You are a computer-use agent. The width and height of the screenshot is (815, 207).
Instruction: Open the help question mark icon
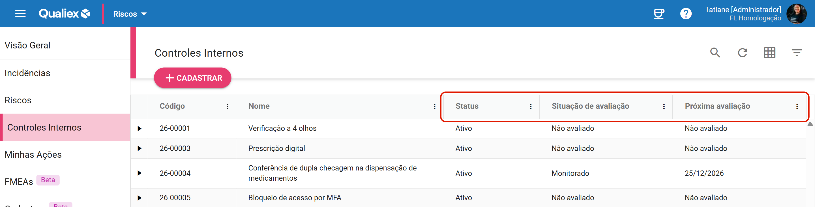click(x=686, y=14)
